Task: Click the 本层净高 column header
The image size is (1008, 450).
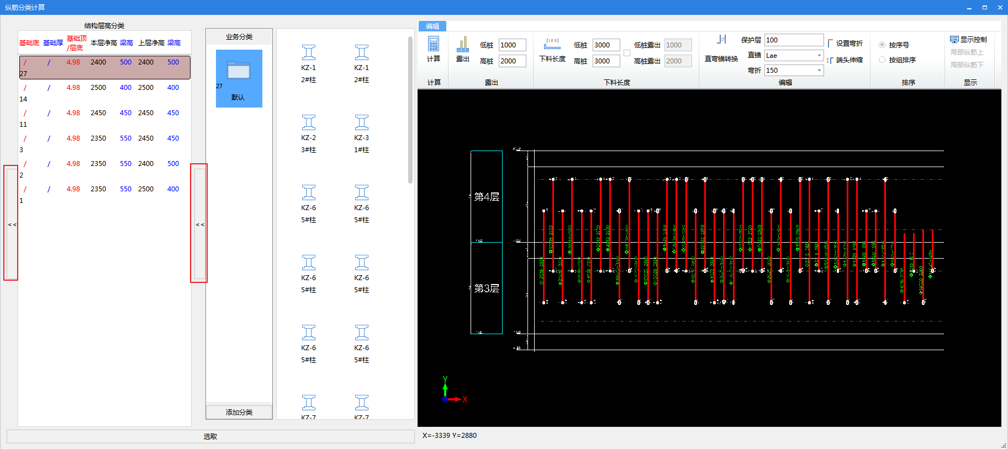Action: pyautogui.click(x=104, y=43)
